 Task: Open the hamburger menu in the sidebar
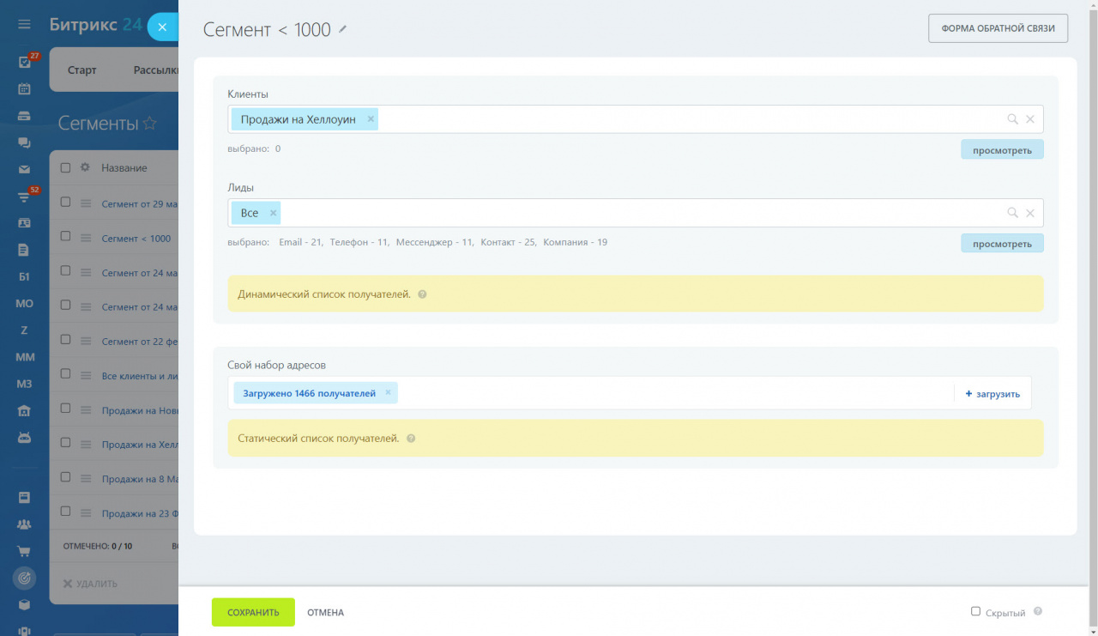(x=24, y=24)
